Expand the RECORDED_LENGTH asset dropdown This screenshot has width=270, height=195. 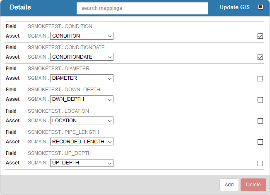coord(82,142)
